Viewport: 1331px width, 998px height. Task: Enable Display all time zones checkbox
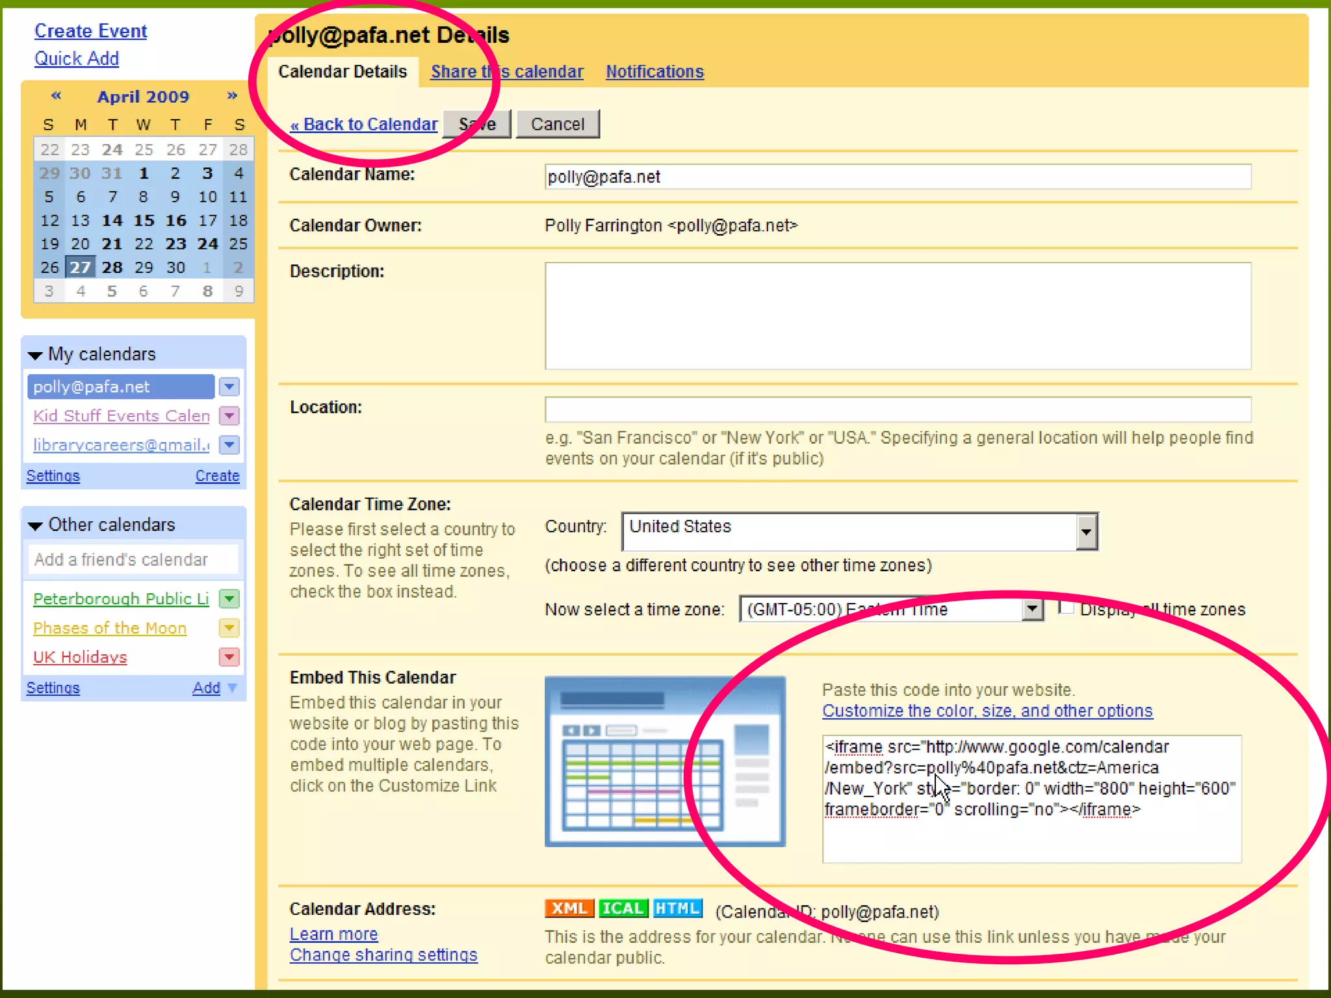(x=1066, y=608)
